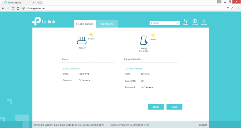This screenshot has width=241, height=128.
Task: Click the browser forward arrow
Action: click(x=8, y=8)
